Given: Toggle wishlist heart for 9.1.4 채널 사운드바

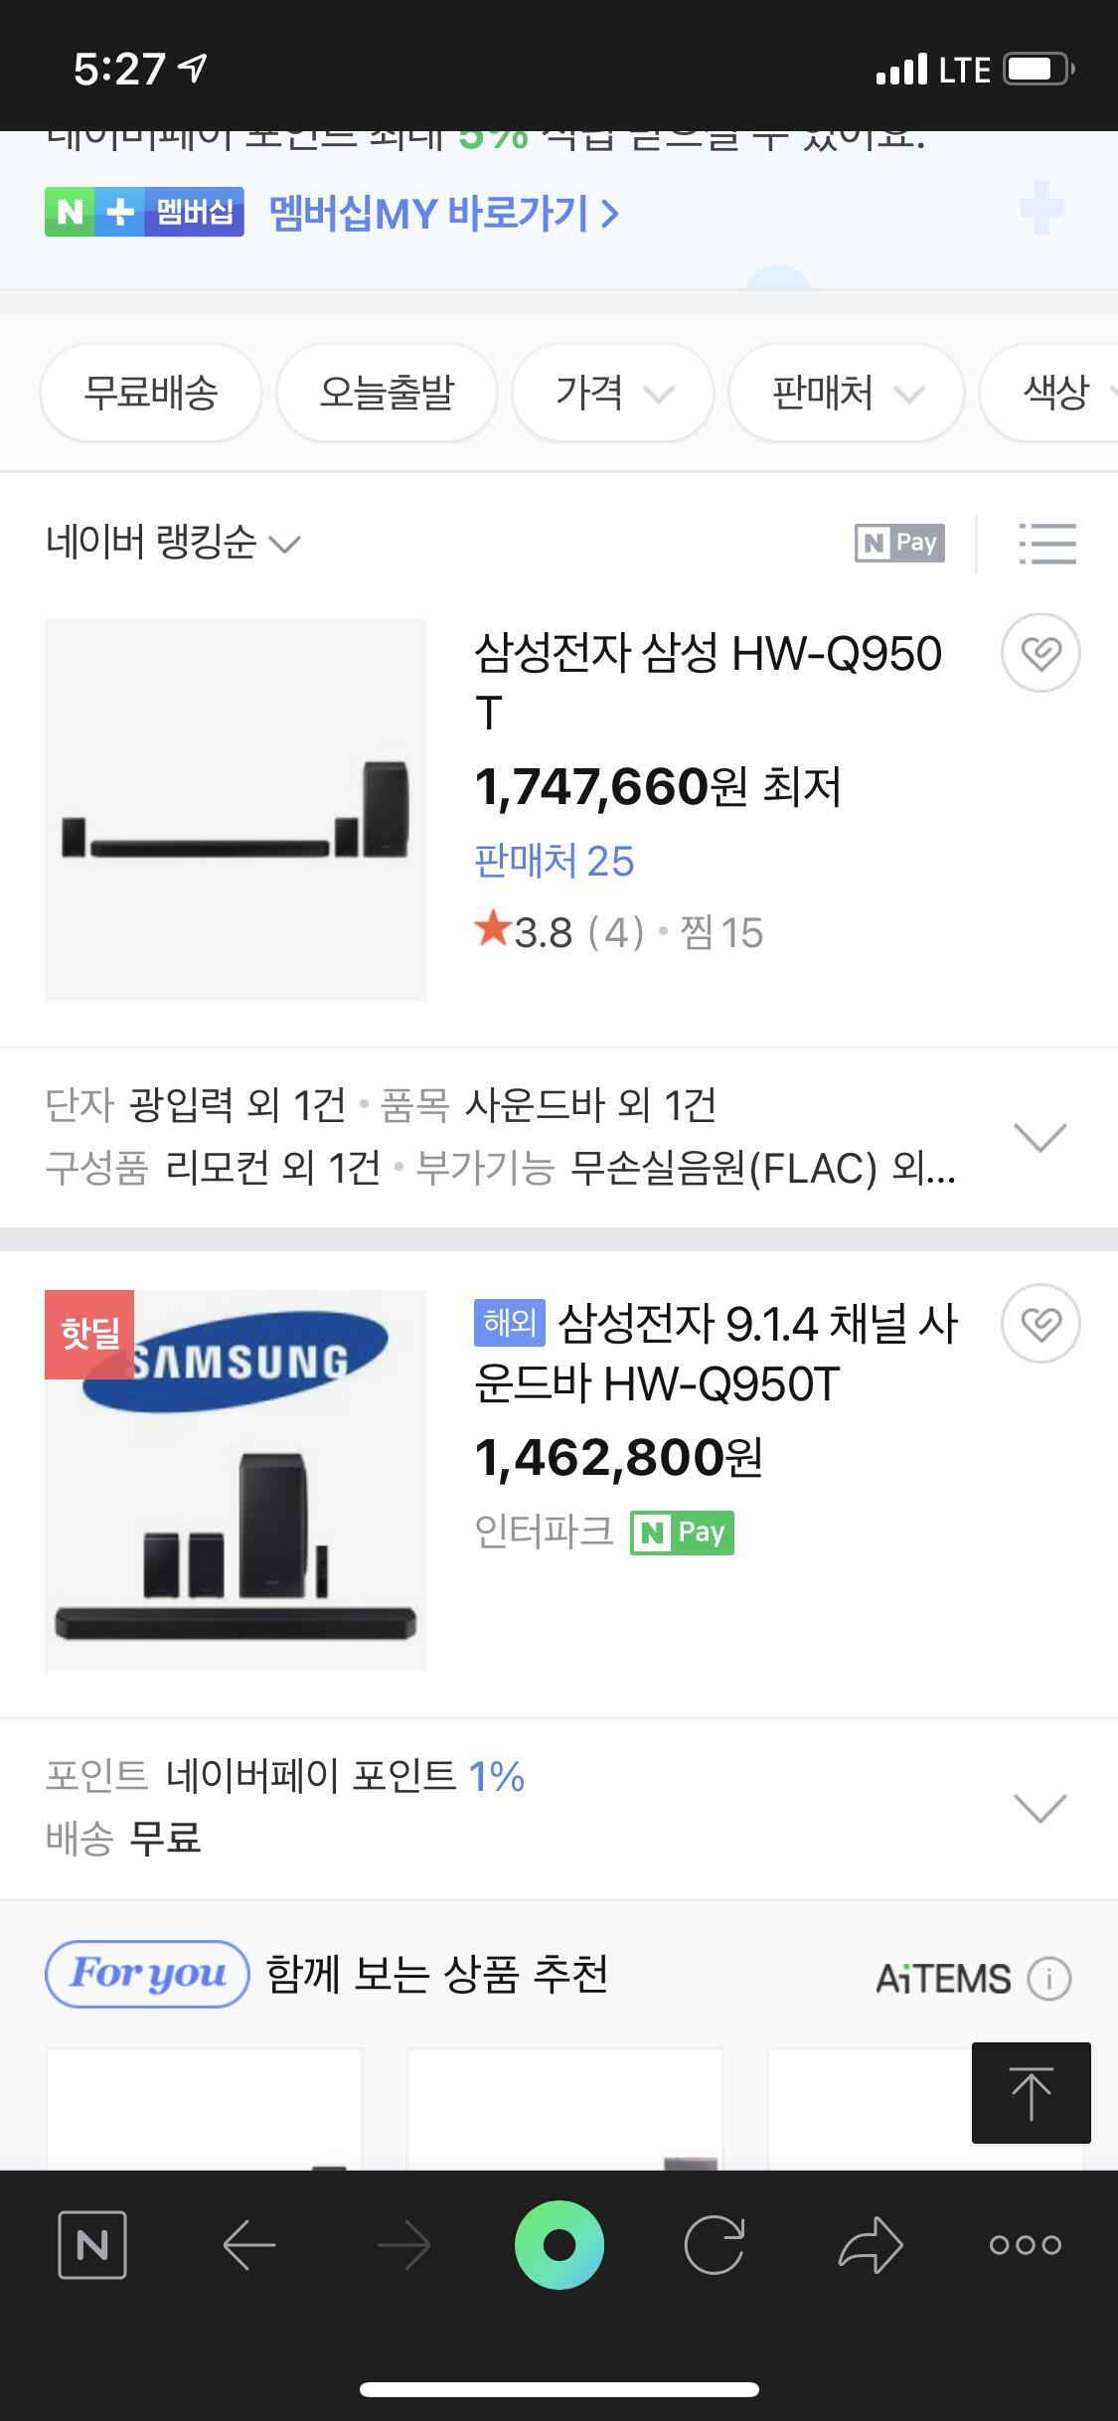Looking at the screenshot, I should pyautogui.click(x=1040, y=1323).
